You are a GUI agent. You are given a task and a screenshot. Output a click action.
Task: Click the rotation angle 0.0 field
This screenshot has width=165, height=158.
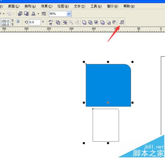pyautogui.click(x=35, y=22)
